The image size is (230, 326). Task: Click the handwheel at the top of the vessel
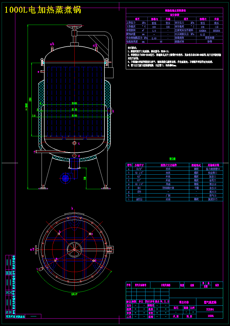74,26
